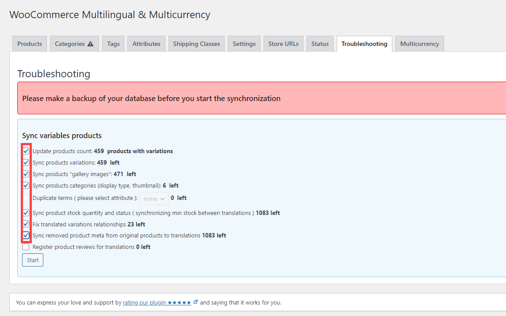Viewport: 506px width, 316px height.
Task: Open the Multicurrency tab
Action: point(419,44)
